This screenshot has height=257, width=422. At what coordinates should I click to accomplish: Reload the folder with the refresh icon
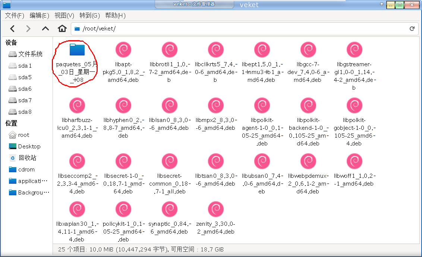412,29
